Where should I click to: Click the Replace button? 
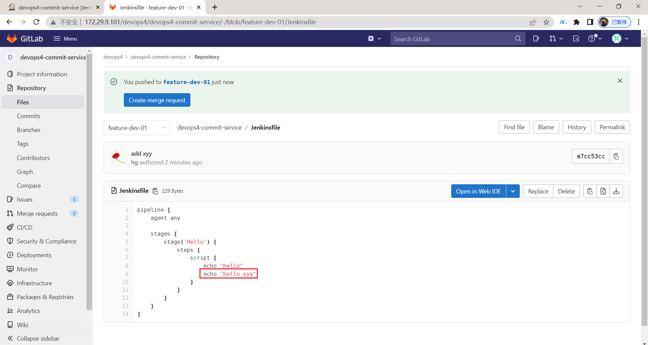(x=538, y=191)
